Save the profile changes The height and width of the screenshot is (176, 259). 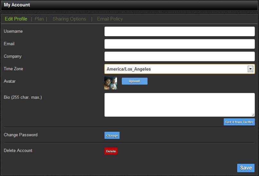246,168
